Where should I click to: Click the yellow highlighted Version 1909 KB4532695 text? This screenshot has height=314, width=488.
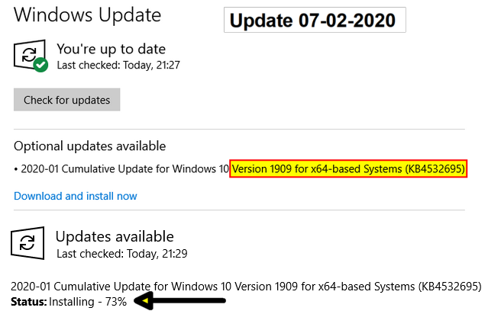tap(348, 168)
